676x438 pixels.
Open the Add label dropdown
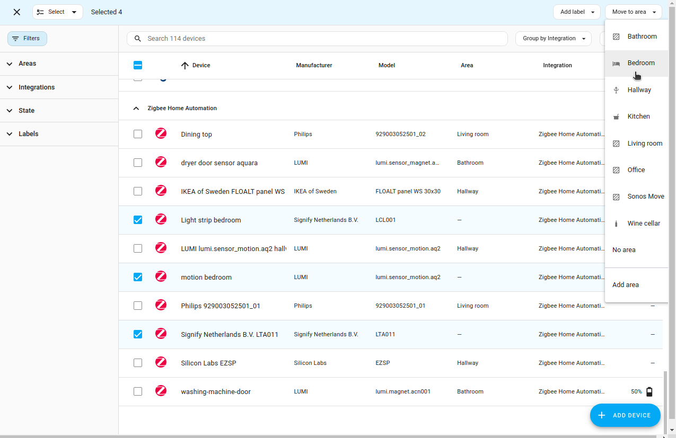click(x=576, y=11)
